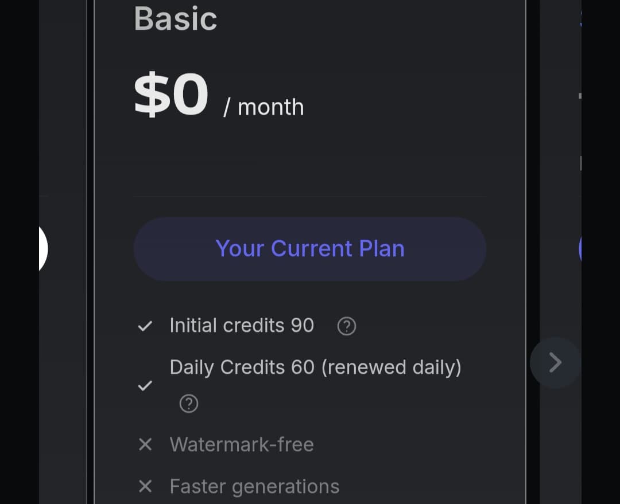Click the next plan's blue title at top right
620x504 pixels.
[x=580, y=17]
